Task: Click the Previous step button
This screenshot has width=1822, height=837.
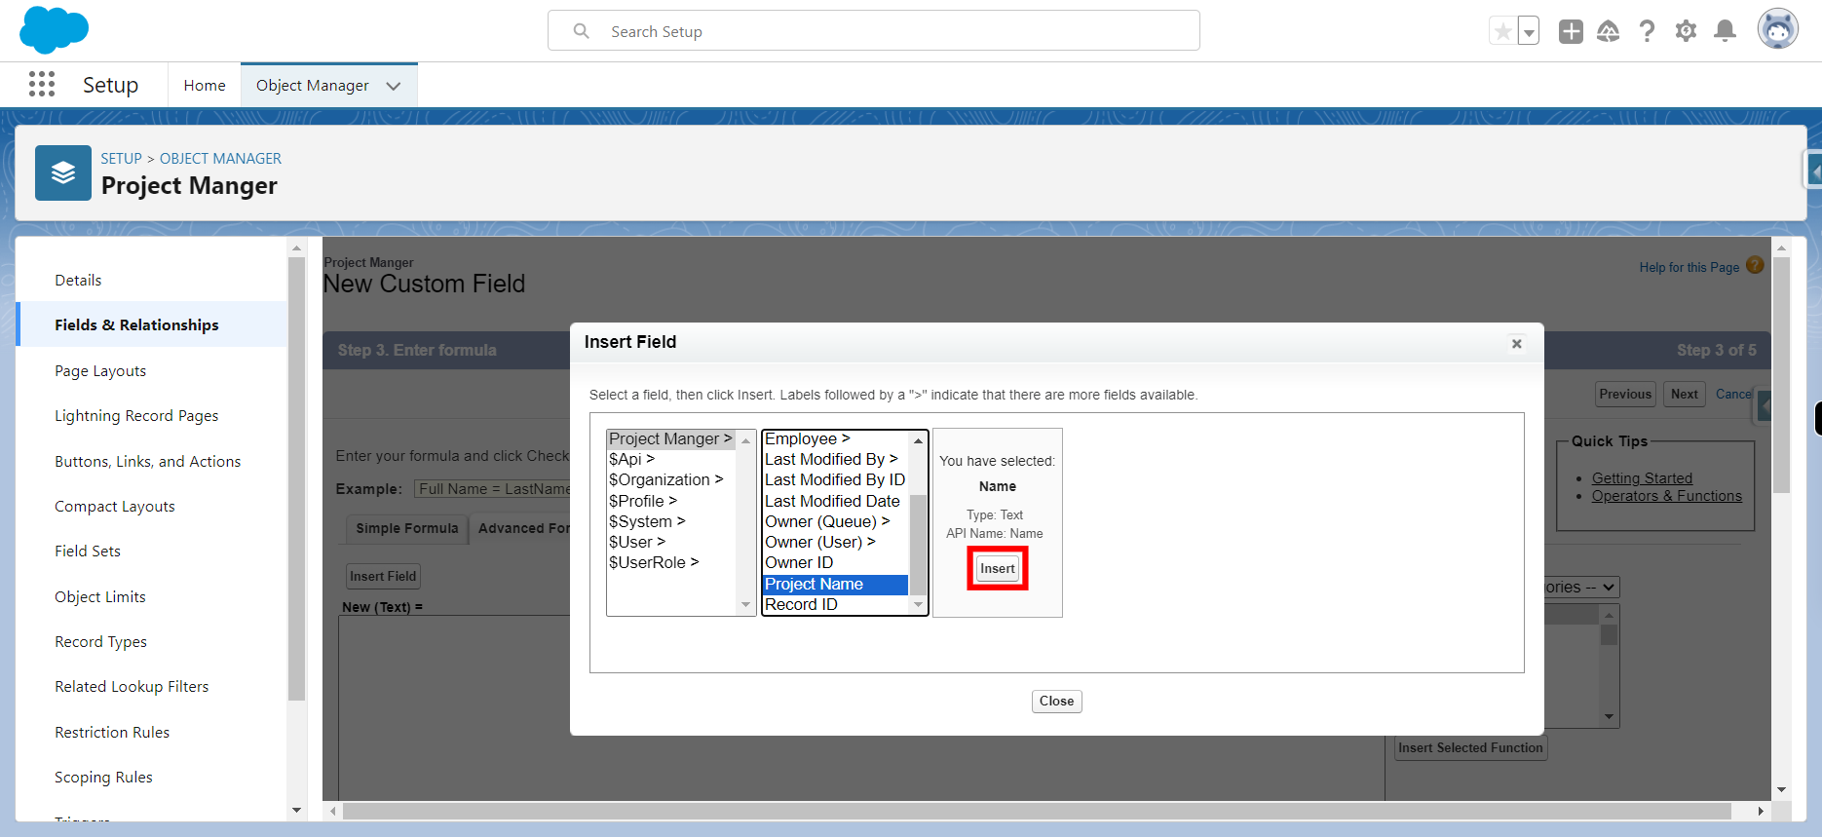Action: (x=1625, y=394)
